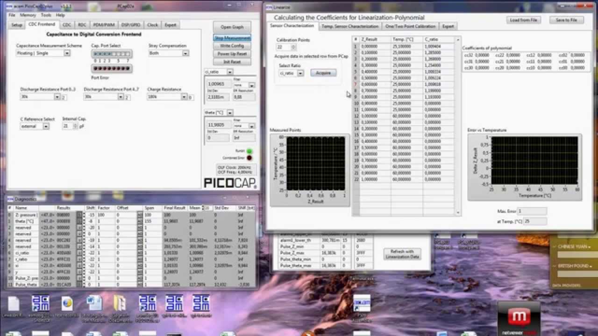This screenshot has width=598, height=336.
Task: Switch to the Setup tab
Action: click(x=17, y=25)
